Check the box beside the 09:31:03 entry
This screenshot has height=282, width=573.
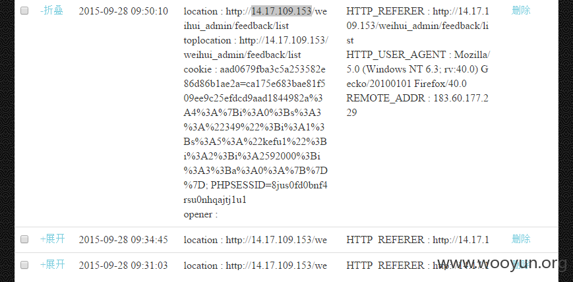tap(24, 265)
